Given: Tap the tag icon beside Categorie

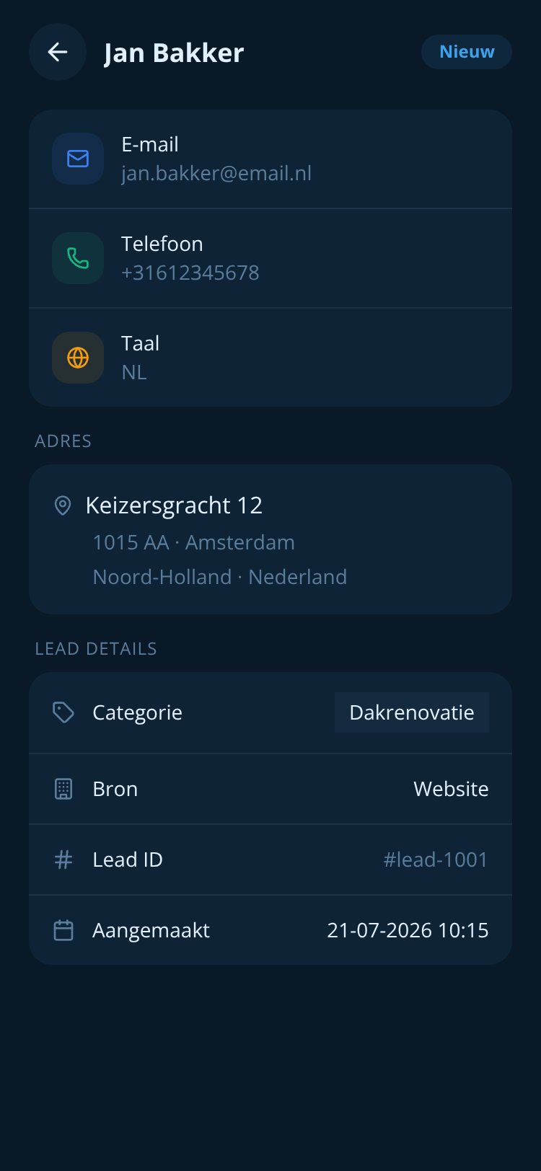Looking at the screenshot, I should [x=63, y=712].
